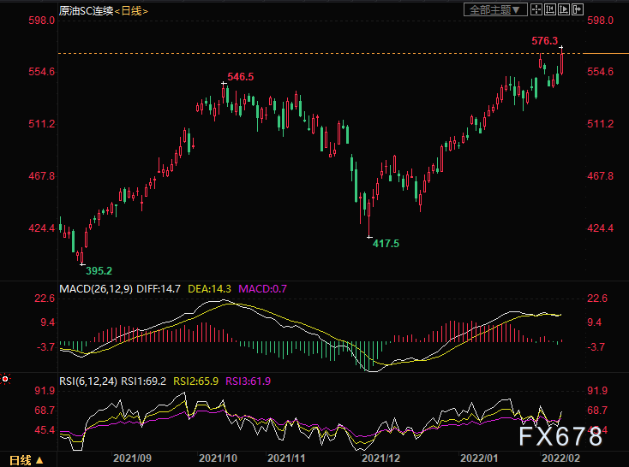629x467 pixels.
Task: Click the 546.5 peak price label
Action: (240, 76)
